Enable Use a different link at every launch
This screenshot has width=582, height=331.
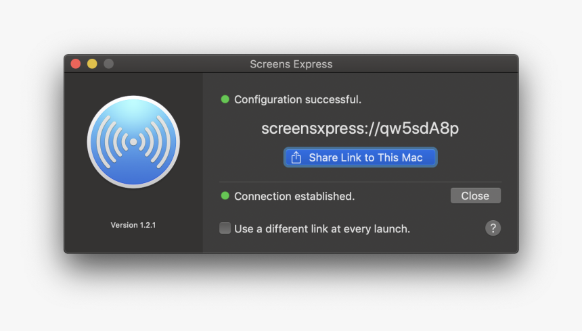click(x=225, y=228)
